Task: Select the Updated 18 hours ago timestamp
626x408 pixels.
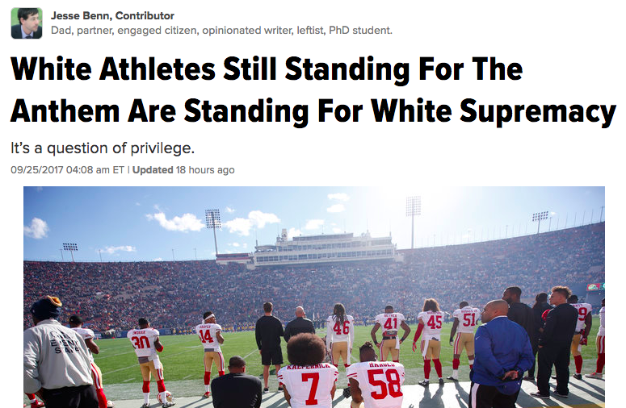Action: click(x=183, y=170)
